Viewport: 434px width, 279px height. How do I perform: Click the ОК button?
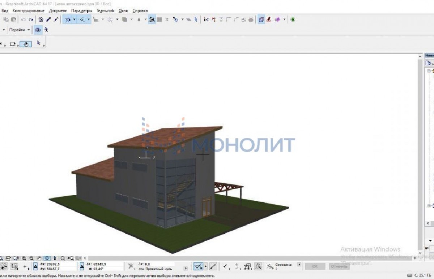(315, 266)
